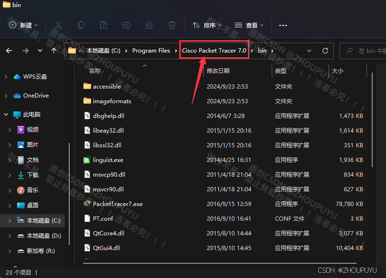Refresh the current folder view
Viewport: 386px width, 278px height.
[x=325, y=51]
